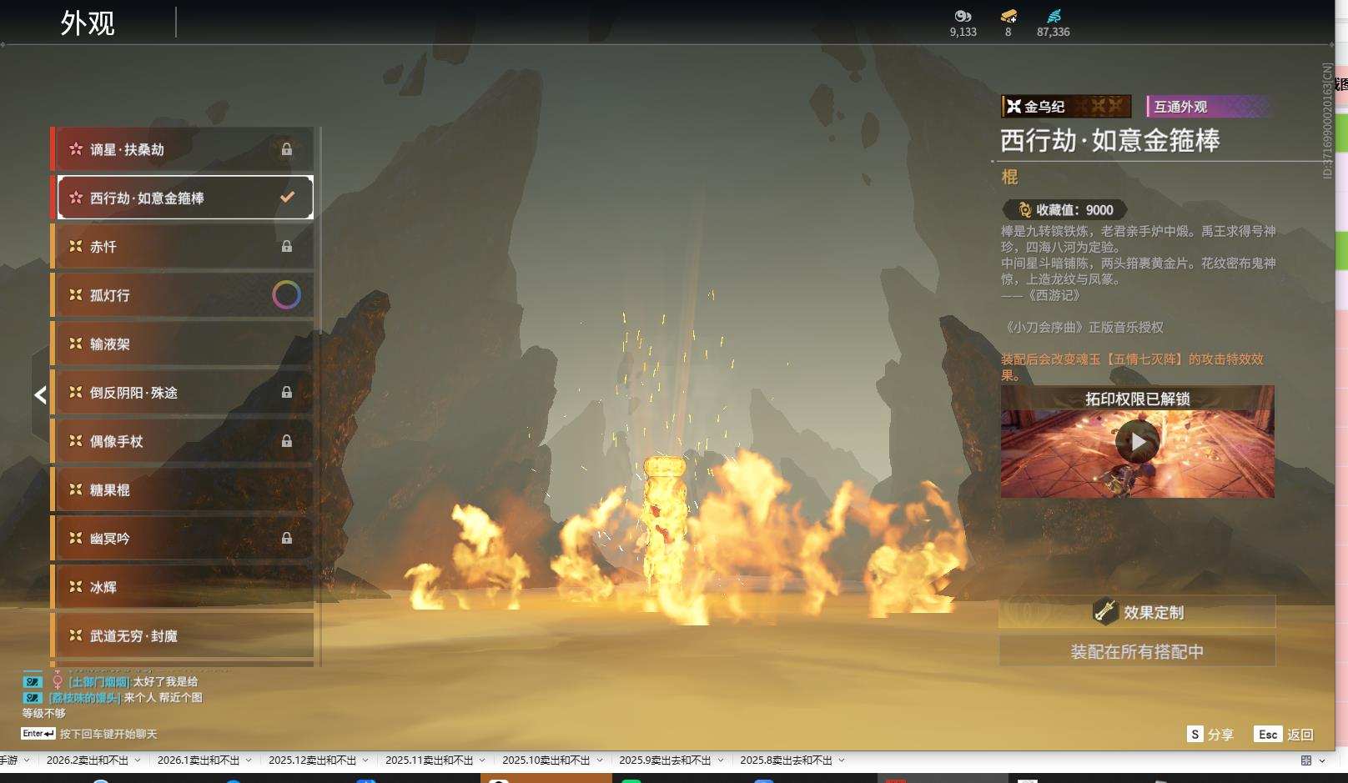Select the 谪星·扶桑劫 skin
Image resolution: width=1348 pixels, height=783 pixels.
(182, 149)
